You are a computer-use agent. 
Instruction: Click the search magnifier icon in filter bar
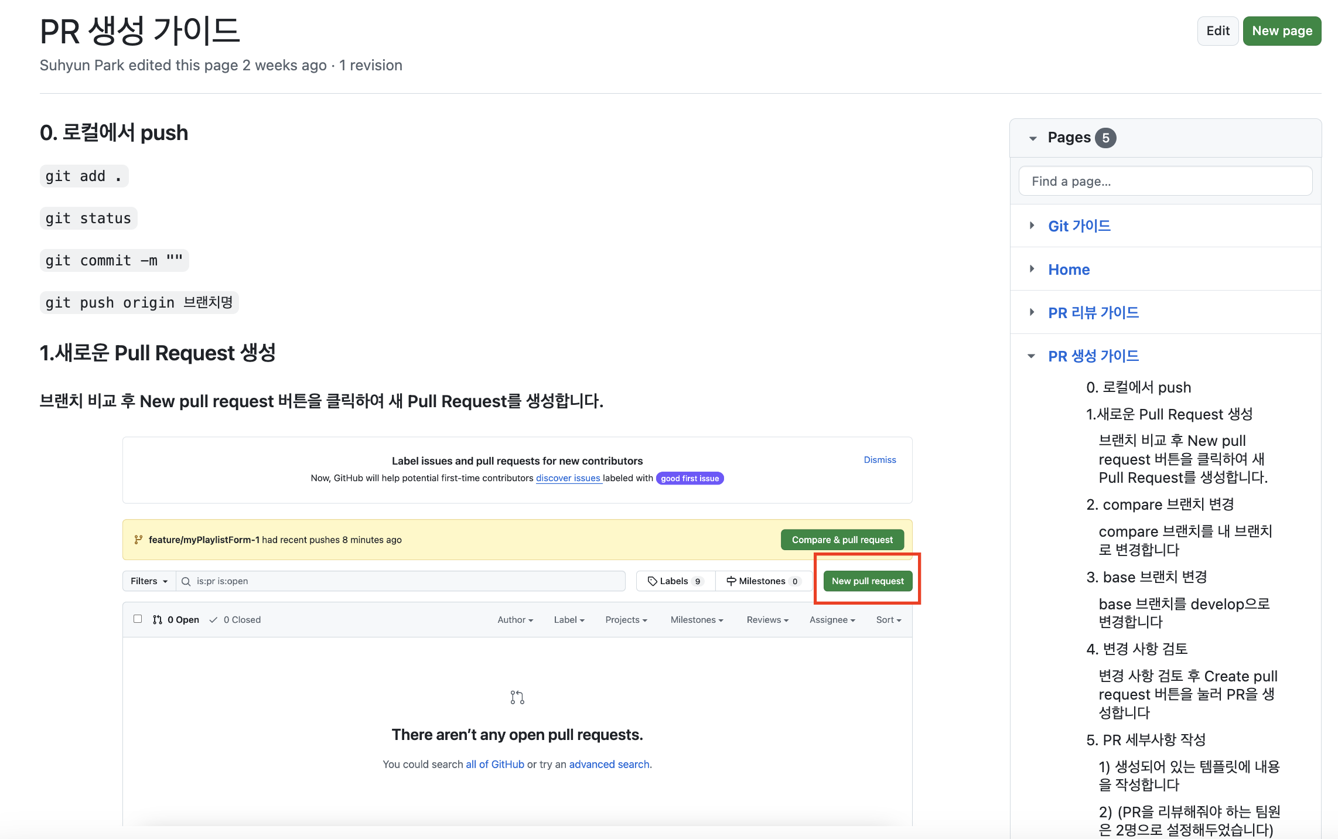point(186,581)
